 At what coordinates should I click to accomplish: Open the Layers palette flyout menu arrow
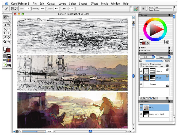click(x=171, y=54)
